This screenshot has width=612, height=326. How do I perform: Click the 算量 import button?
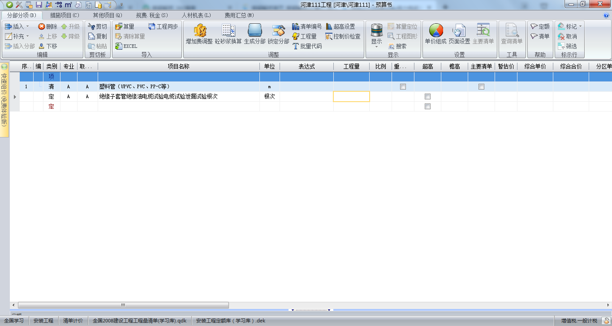(125, 26)
